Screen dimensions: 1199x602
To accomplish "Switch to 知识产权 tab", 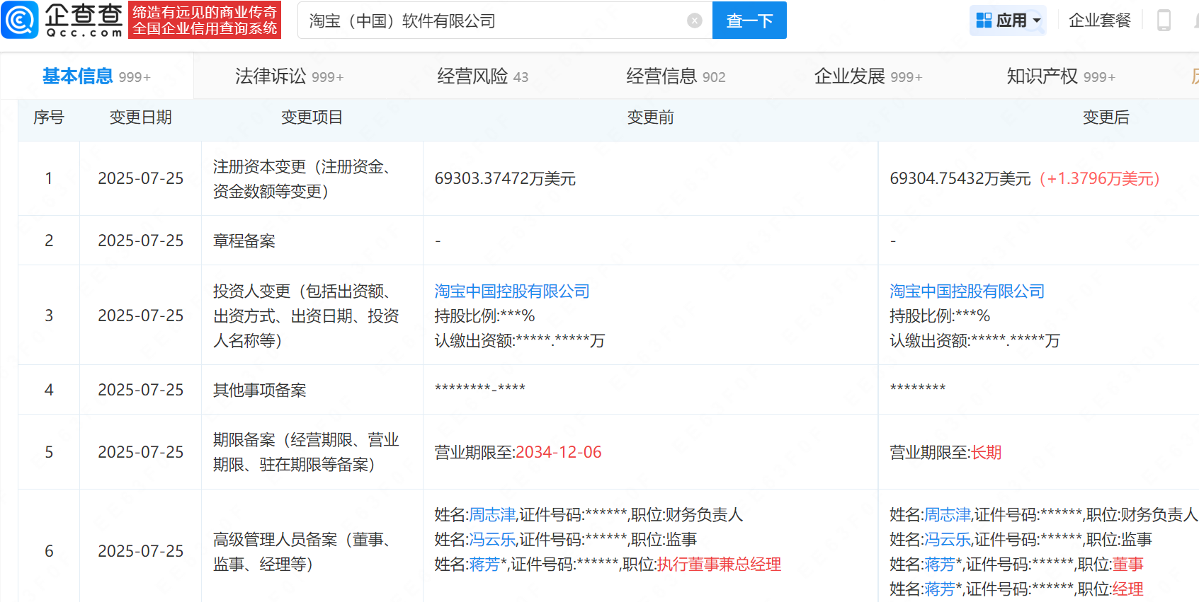I will coord(1061,76).
